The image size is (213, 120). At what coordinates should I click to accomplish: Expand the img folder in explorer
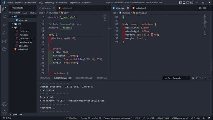tap(12, 24)
